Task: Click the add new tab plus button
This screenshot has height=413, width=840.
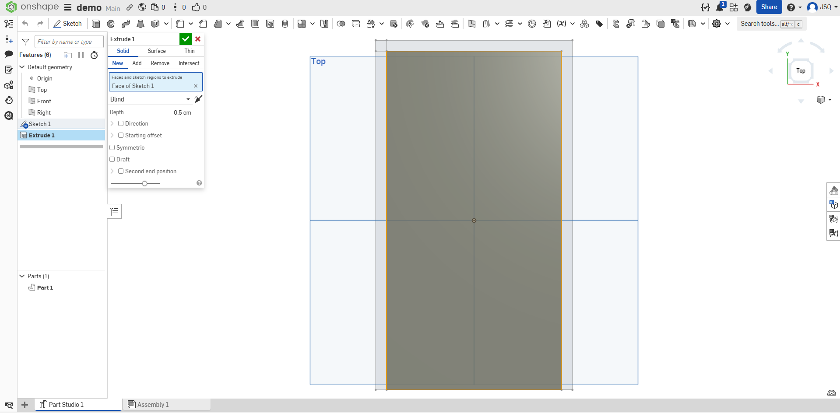Action: (25, 405)
